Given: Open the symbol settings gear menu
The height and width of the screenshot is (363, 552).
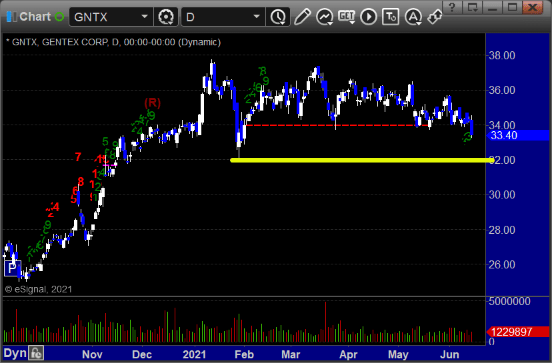Looking at the screenshot, I should point(166,17).
